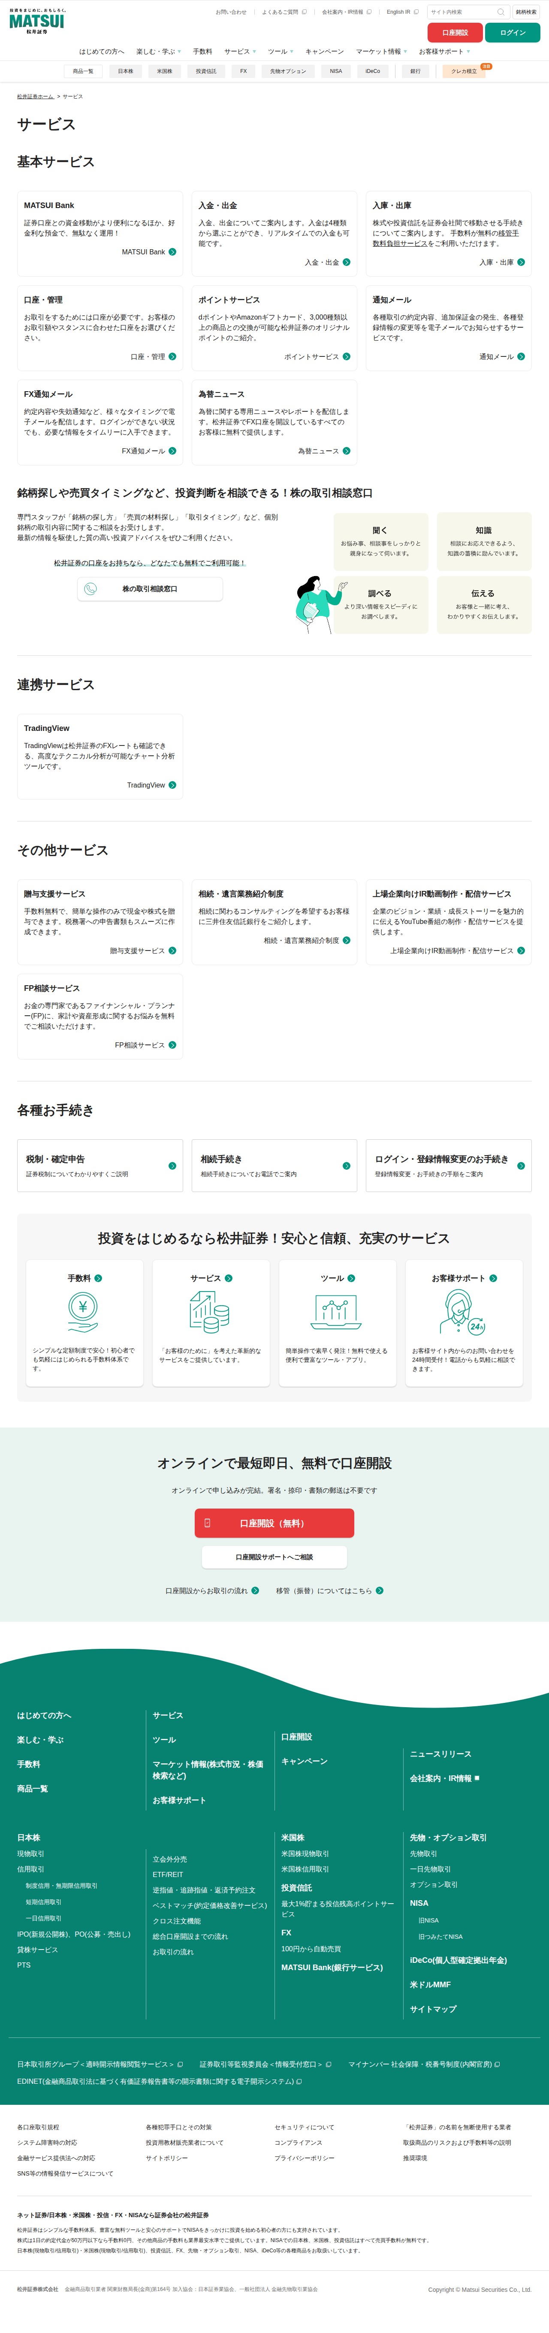Screen dimensions: 549x2333
Task: Click the chart and coins icon under サービス
Action: coord(209,1311)
